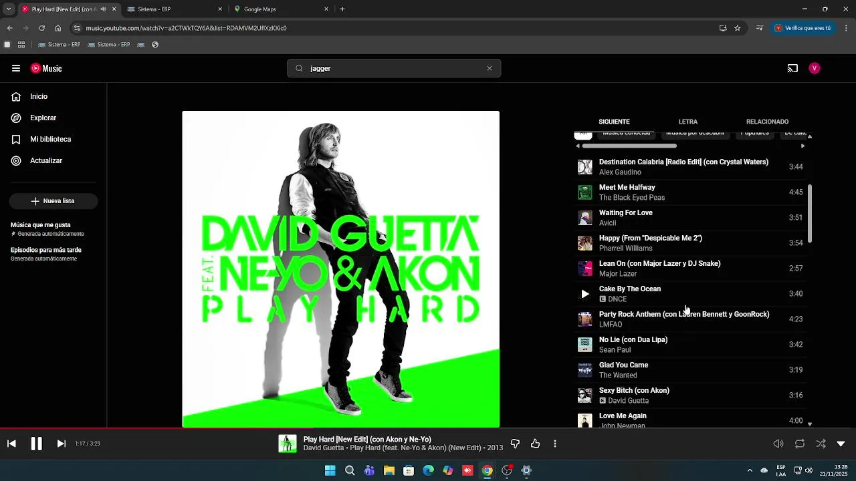Viewport: 856px width, 481px height.
Task: Select Glad You Came by The Wanted
Action: (690, 370)
